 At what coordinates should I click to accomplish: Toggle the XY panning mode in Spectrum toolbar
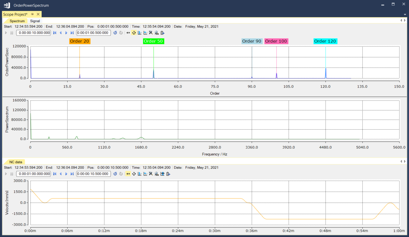(134, 33)
